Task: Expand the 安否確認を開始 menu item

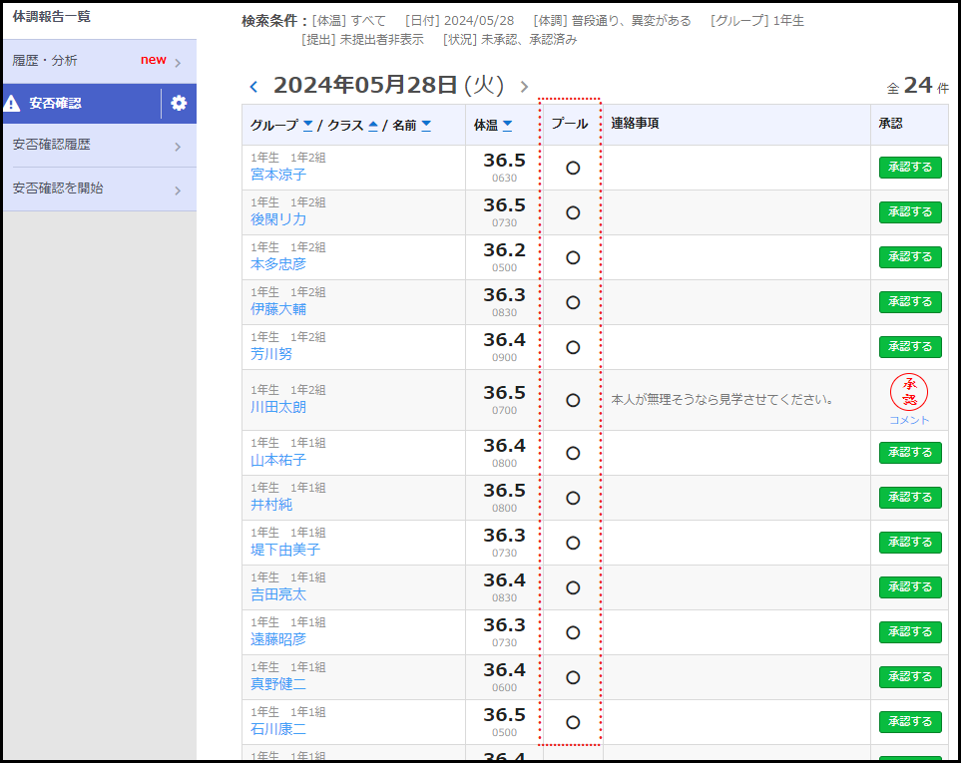Action: pyautogui.click(x=98, y=189)
